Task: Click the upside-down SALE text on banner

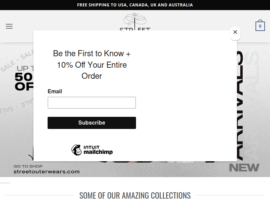Action: click(x=17, y=106)
